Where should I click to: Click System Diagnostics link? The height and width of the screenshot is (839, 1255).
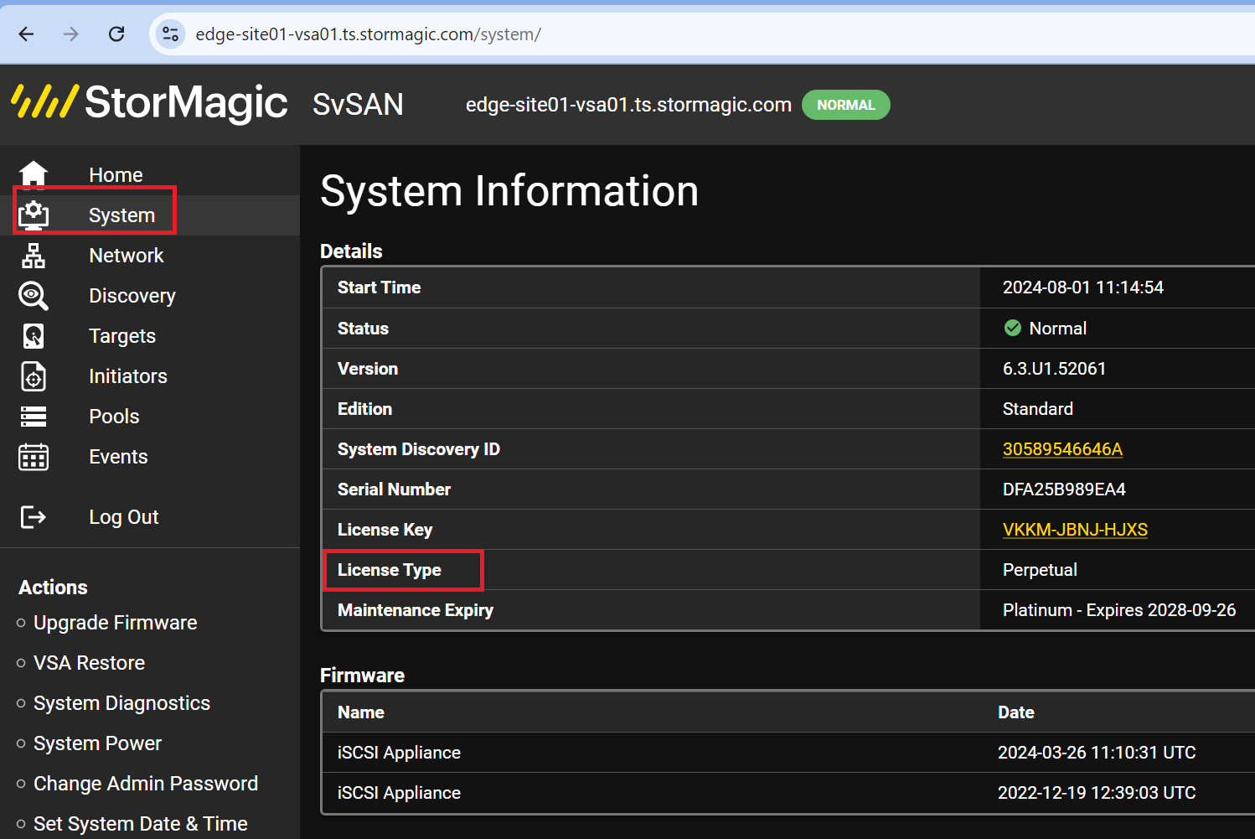pos(122,703)
